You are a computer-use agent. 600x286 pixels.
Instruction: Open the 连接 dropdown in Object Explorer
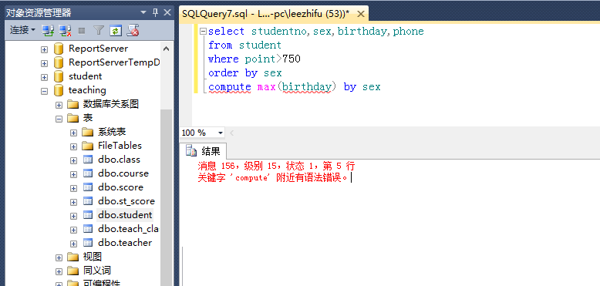(22, 30)
